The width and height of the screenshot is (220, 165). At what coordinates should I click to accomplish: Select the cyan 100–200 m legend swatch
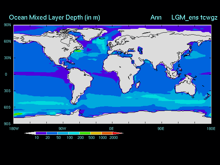[x=74, y=133]
